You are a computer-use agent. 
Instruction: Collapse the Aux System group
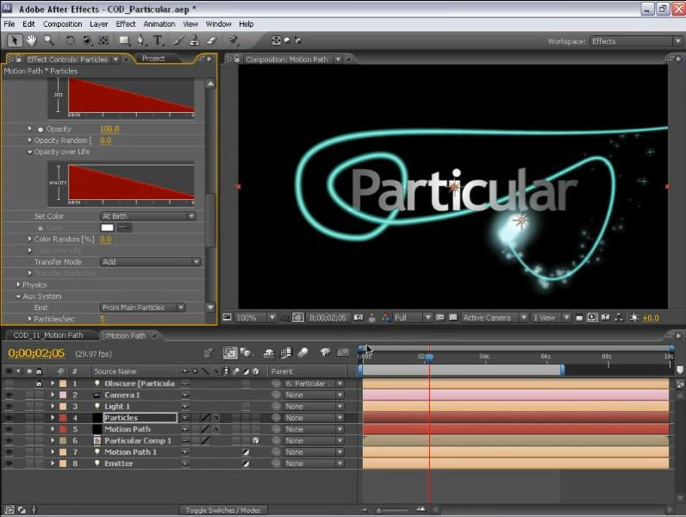pyautogui.click(x=18, y=296)
